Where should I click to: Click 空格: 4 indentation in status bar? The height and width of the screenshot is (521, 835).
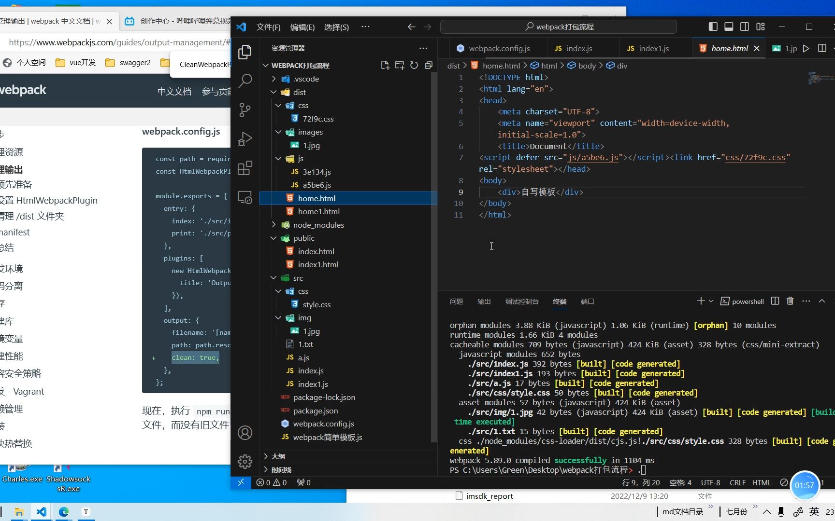[680, 482]
